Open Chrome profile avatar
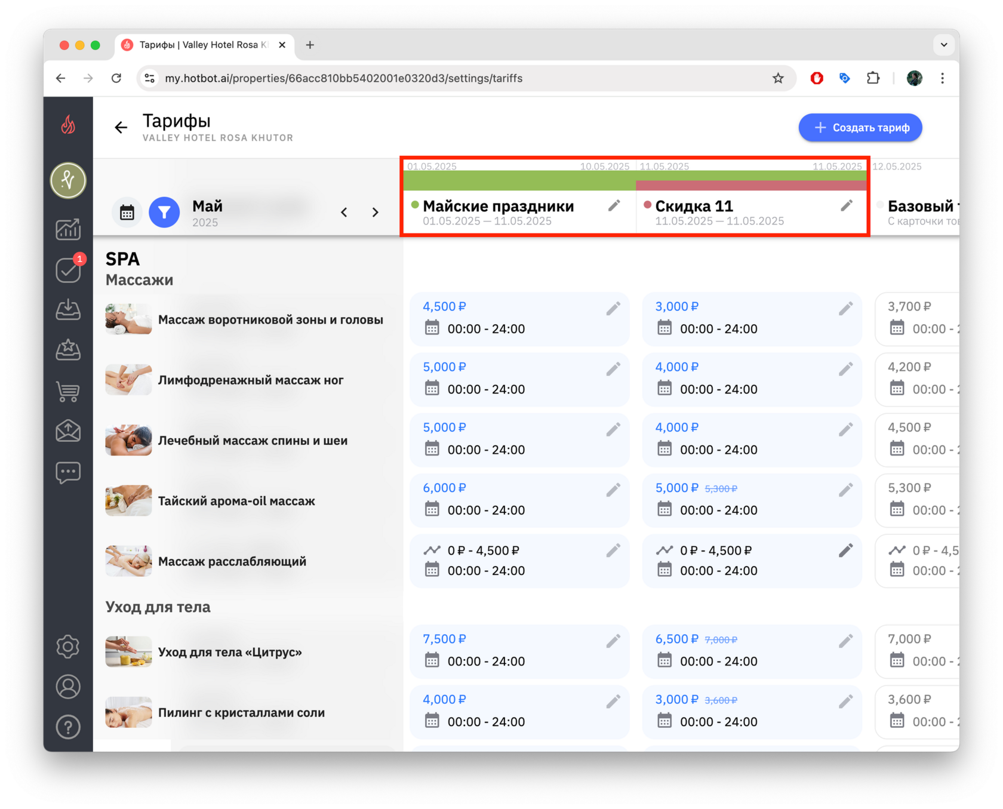The width and height of the screenshot is (1003, 809). [x=914, y=78]
